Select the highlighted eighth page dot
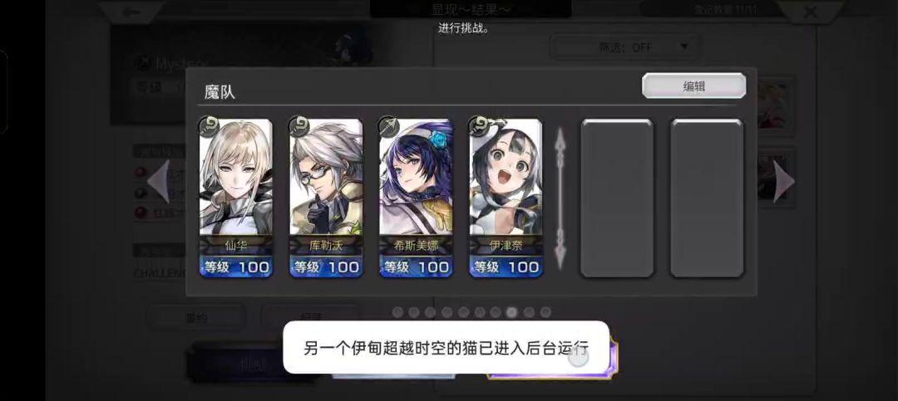898x401 pixels. click(x=512, y=312)
